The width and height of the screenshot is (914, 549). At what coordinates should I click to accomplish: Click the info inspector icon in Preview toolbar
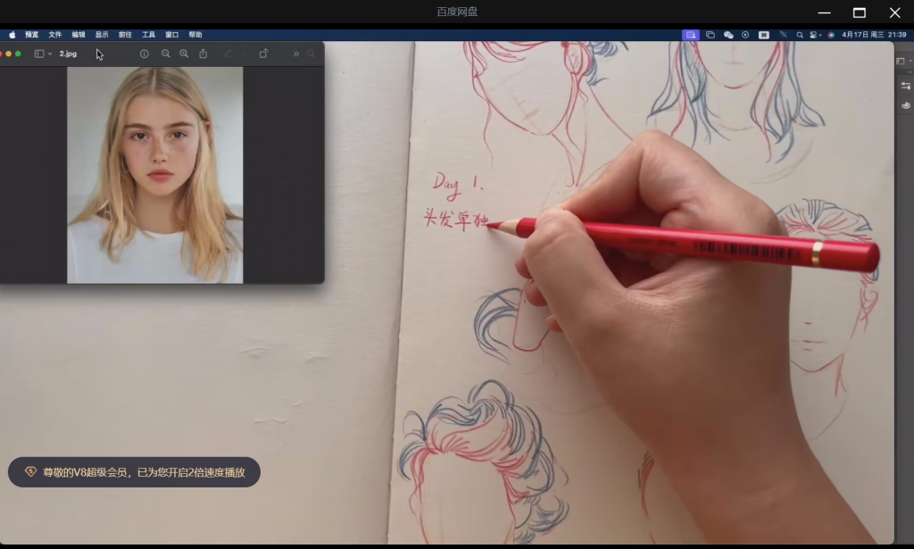[145, 54]
